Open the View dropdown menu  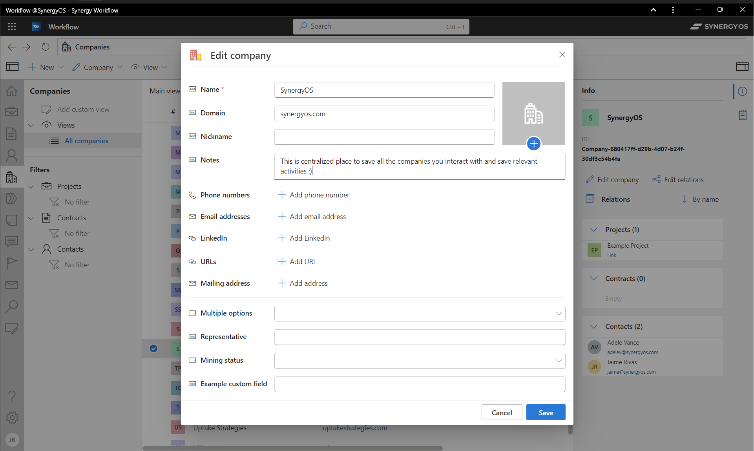(150, 67)
